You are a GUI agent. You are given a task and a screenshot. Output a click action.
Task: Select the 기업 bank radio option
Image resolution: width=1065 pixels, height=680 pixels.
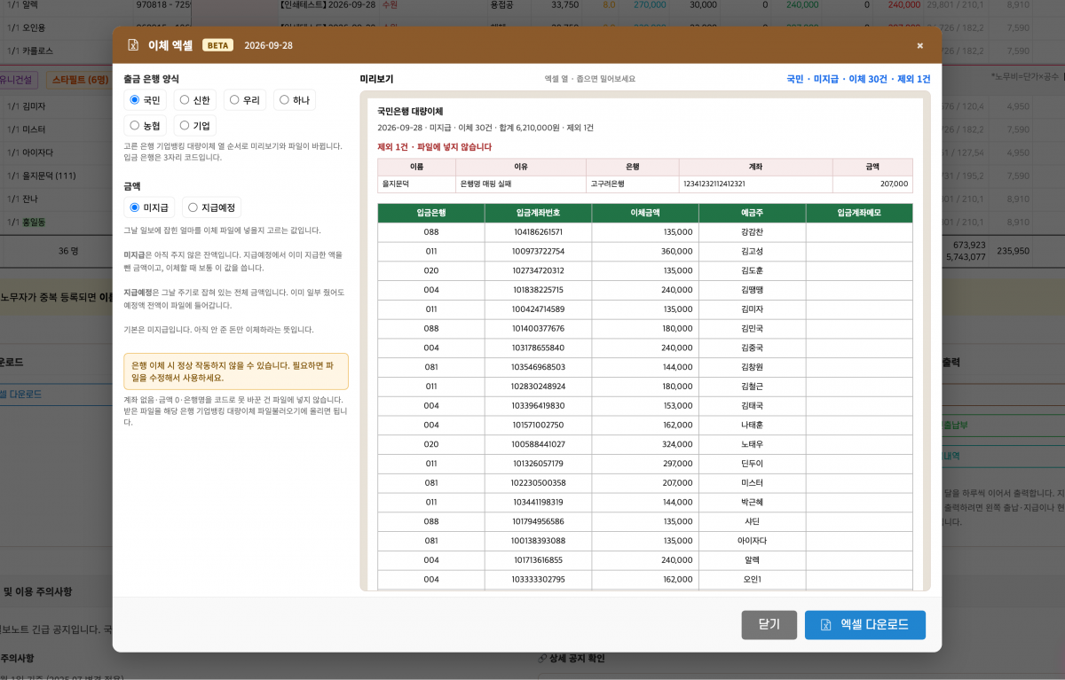(x=194, y=126)
